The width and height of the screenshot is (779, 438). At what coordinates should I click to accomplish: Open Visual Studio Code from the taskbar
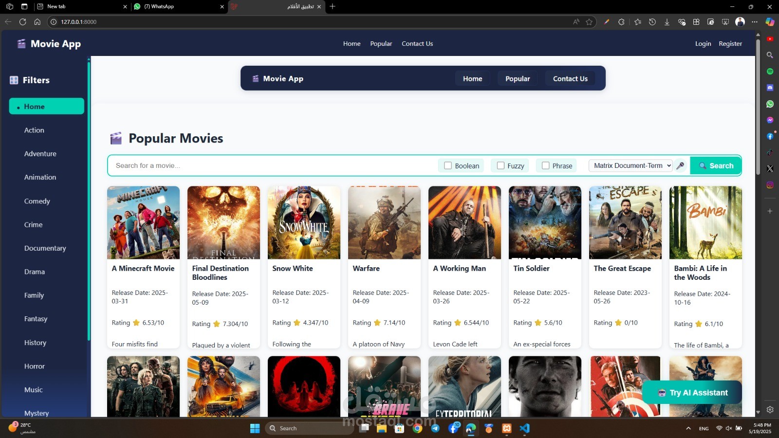click(524, 428)
